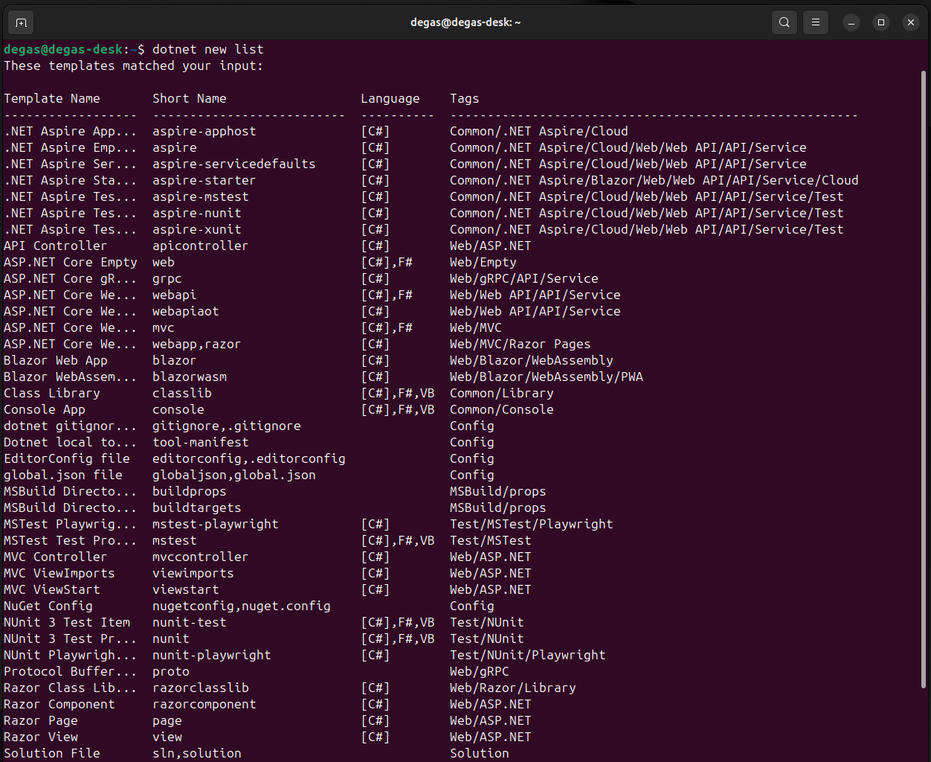Click the 'Common/Console' tags
931x762 pixels.
502,409
